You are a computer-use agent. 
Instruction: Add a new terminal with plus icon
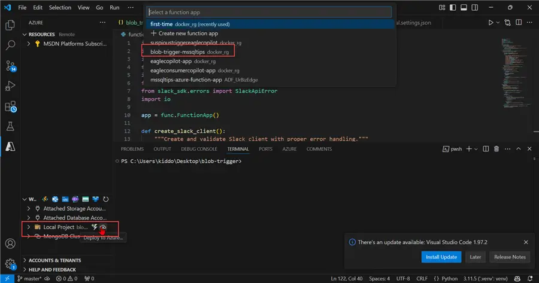tap(468, 149)
